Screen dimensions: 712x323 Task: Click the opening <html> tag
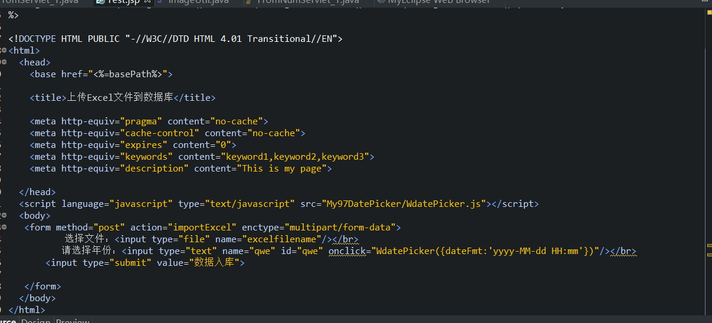click(x=24, y=51)
